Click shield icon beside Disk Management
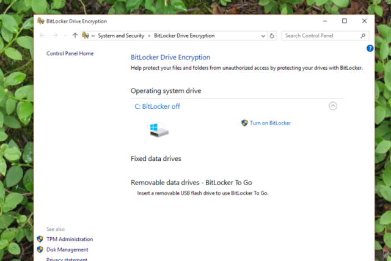 click(40, 249)
